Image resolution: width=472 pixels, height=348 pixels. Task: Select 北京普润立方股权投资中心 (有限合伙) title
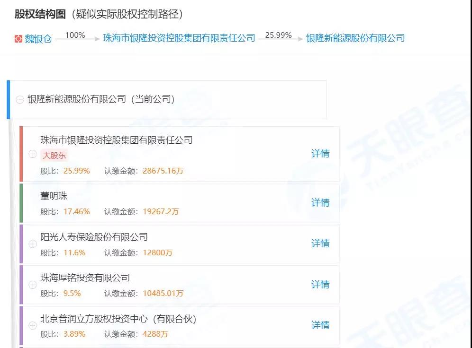[x=118, y=319]
